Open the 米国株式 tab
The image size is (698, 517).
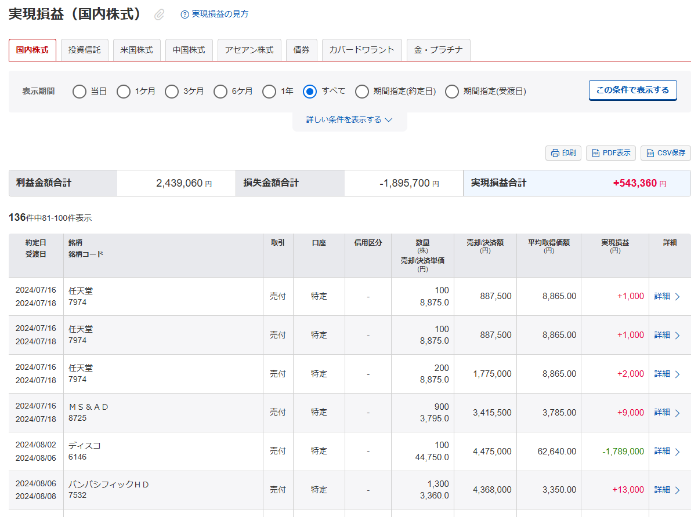coord(136,50)
